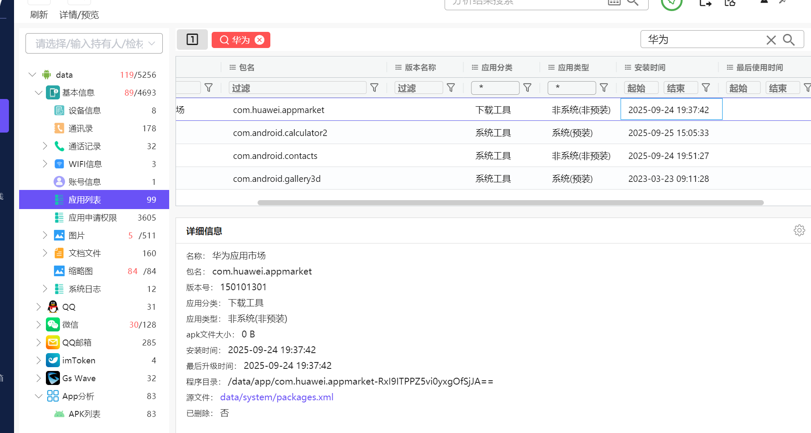This screenshot has height=433, width=811.
Task: Set the 安装时间 起始 start date
Action: point(641,88)
